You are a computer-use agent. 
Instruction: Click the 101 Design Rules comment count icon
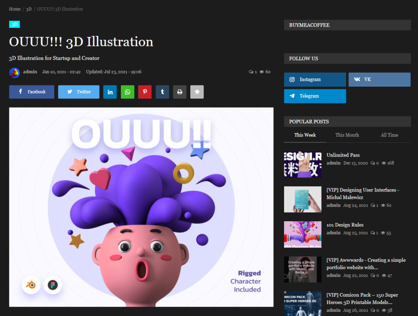click(x=373, y=233)
